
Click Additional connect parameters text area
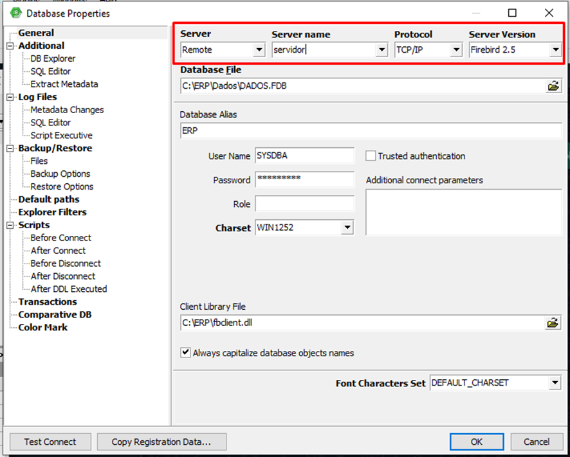464,212
